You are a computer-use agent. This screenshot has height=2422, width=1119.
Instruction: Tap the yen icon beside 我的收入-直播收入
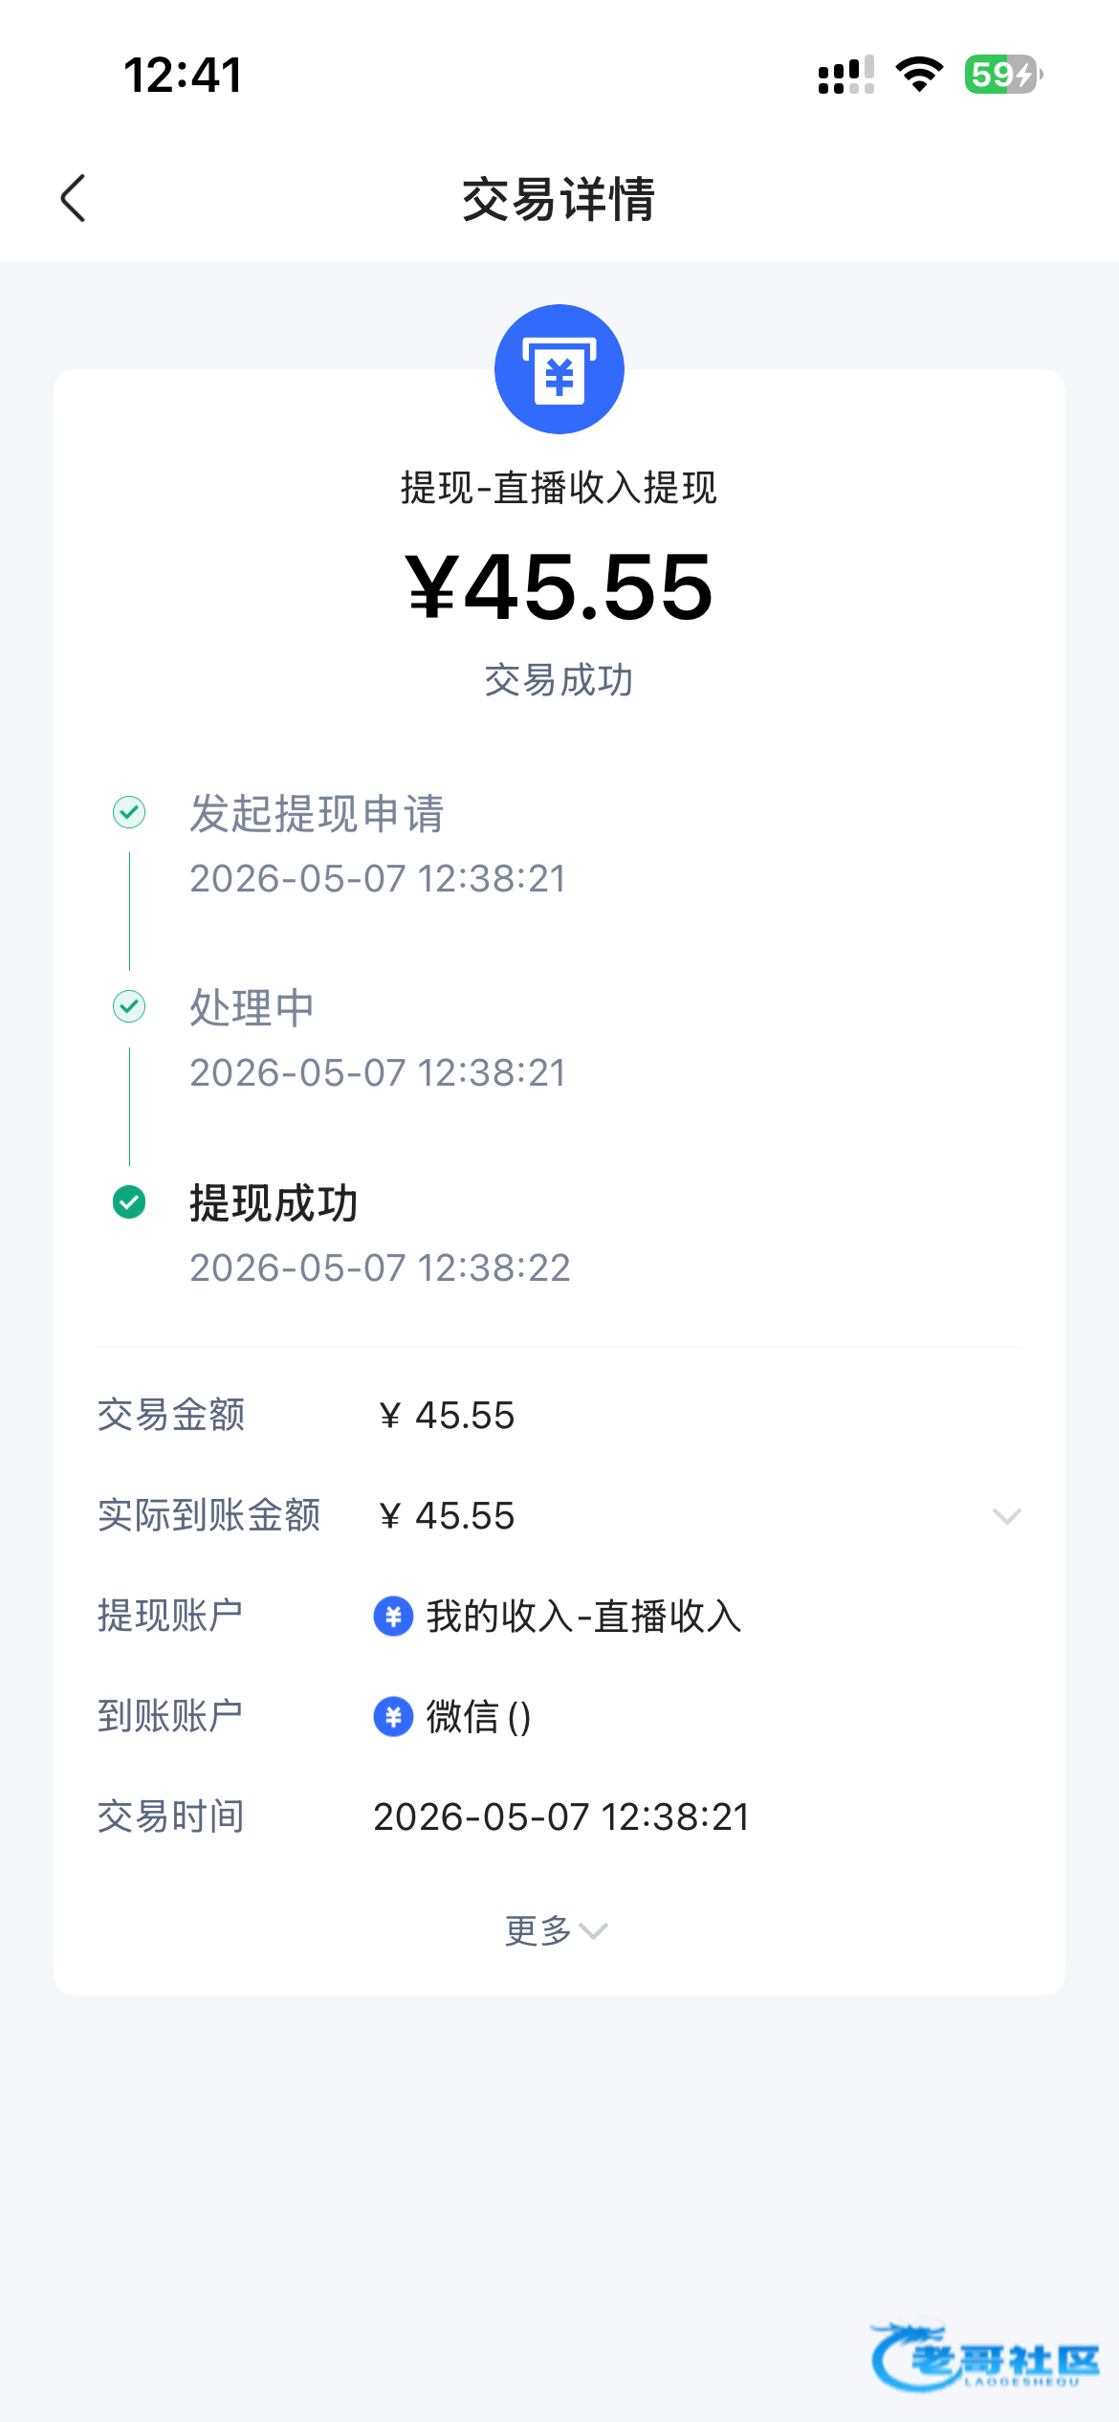393,1617
